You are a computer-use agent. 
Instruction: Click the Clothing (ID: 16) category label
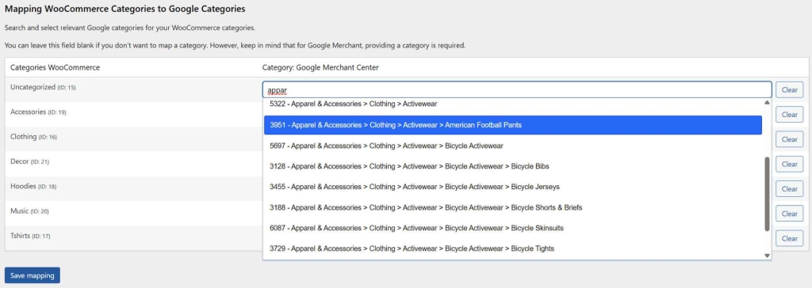pos(33,137)
